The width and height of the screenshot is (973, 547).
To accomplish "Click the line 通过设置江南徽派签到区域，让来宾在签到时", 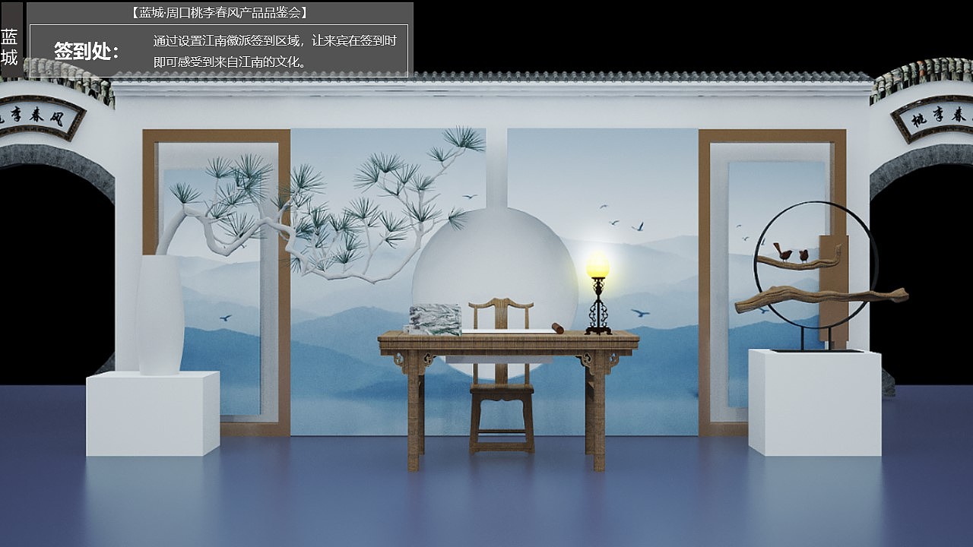I will tap(275, 41).
